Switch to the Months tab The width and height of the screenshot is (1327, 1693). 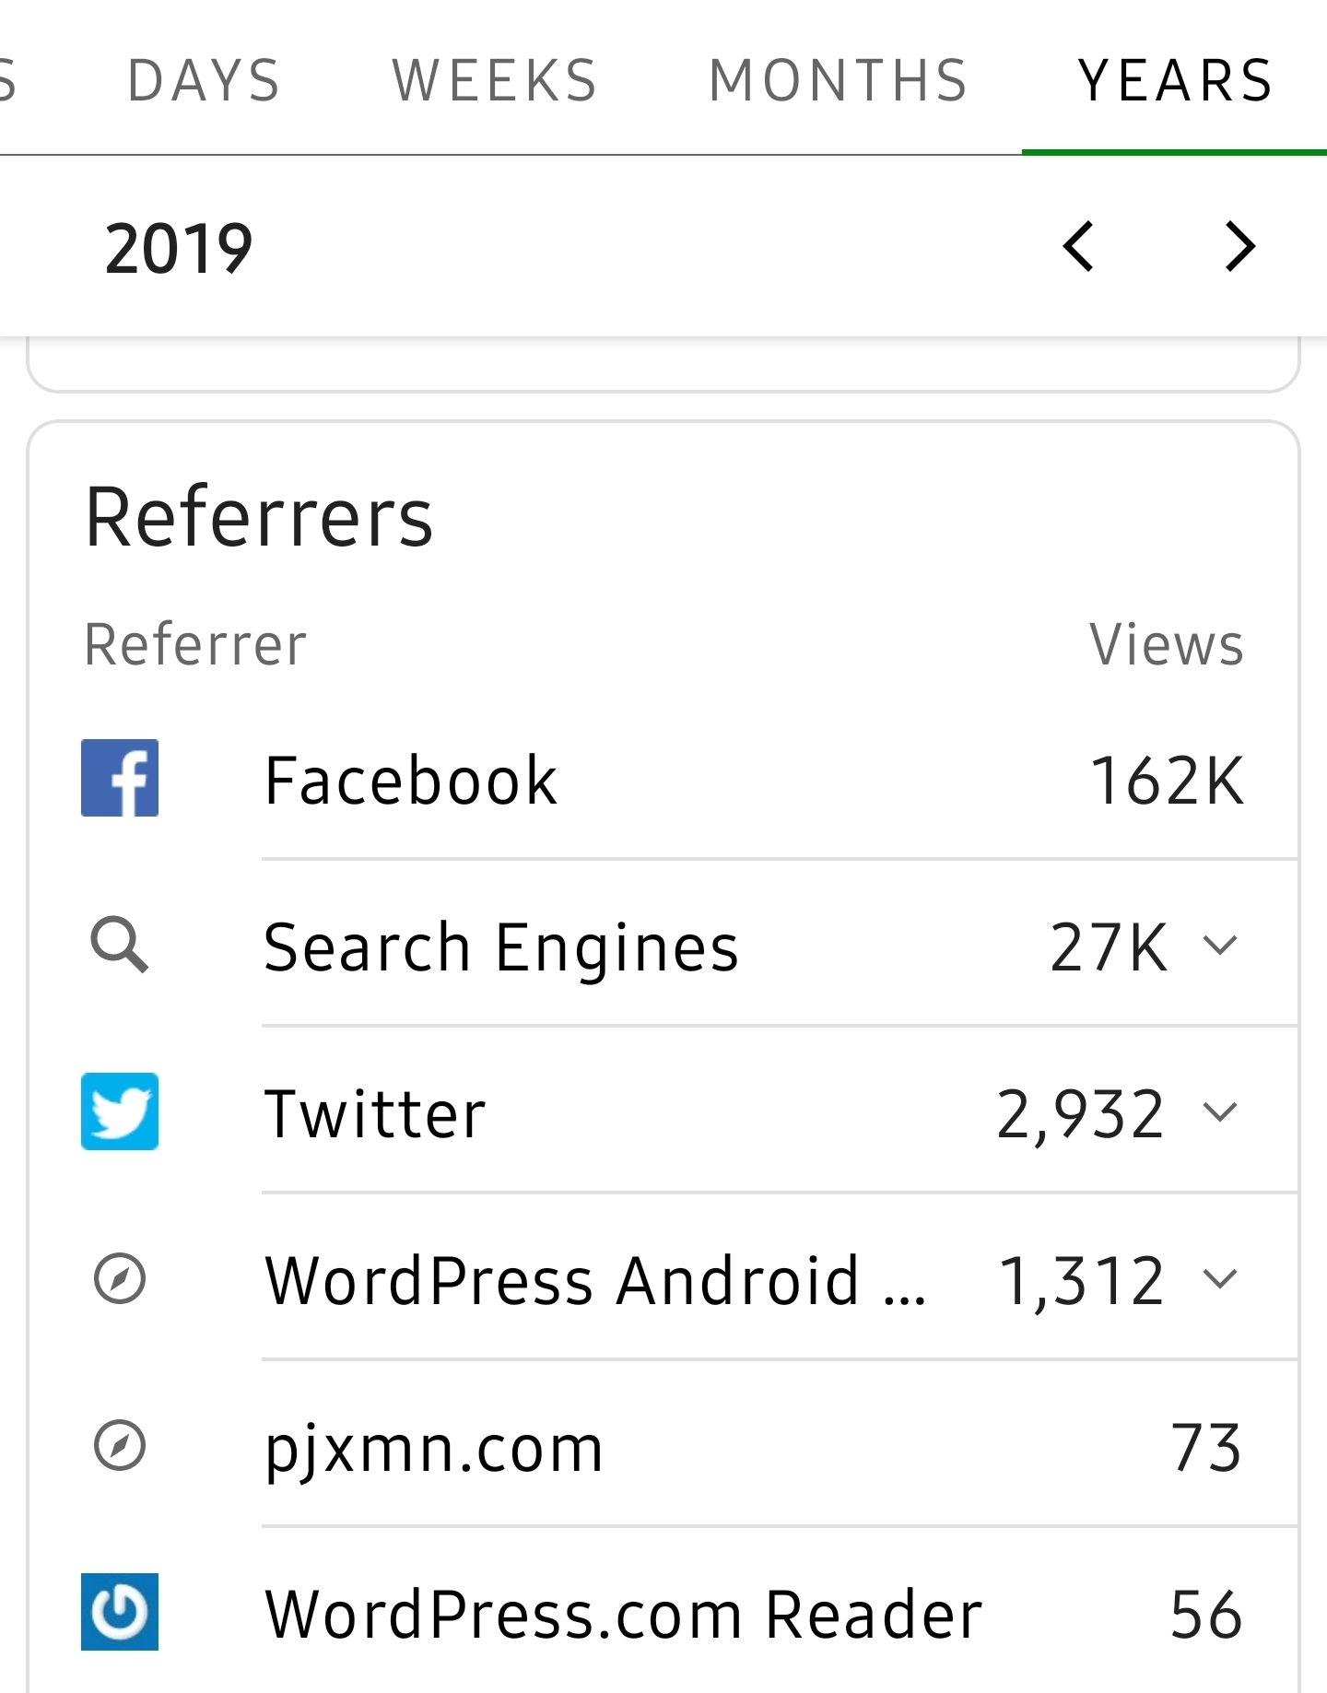pos(839,80)
